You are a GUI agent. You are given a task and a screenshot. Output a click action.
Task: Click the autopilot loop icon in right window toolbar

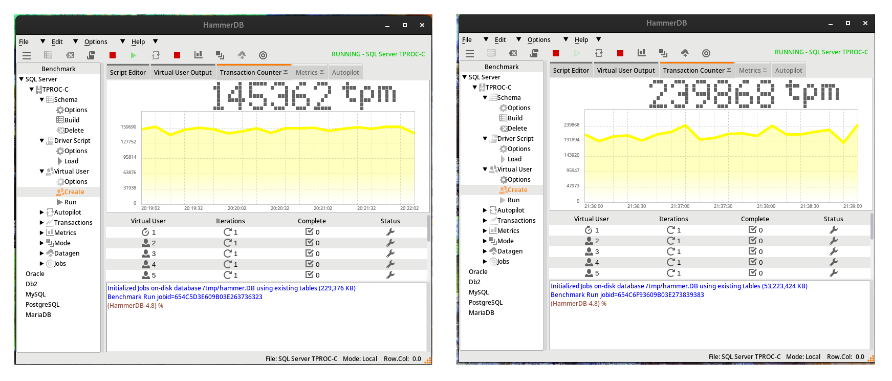(x=599, y=53)
